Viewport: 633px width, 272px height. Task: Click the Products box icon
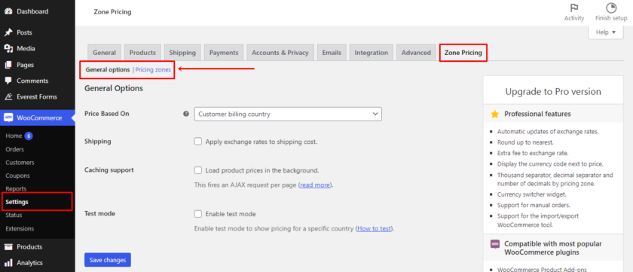(8, 246)
